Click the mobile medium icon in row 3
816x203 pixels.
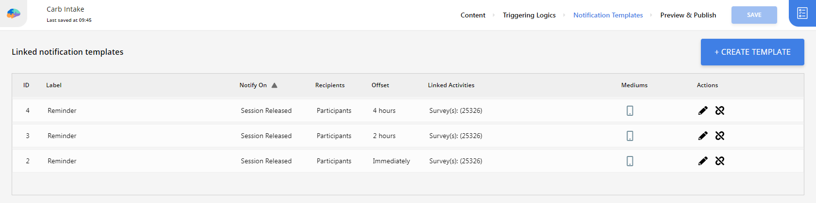630,136
